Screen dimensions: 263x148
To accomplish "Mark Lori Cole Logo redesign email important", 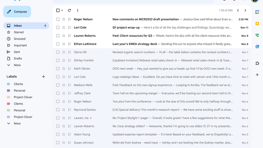I will (69, 77).
